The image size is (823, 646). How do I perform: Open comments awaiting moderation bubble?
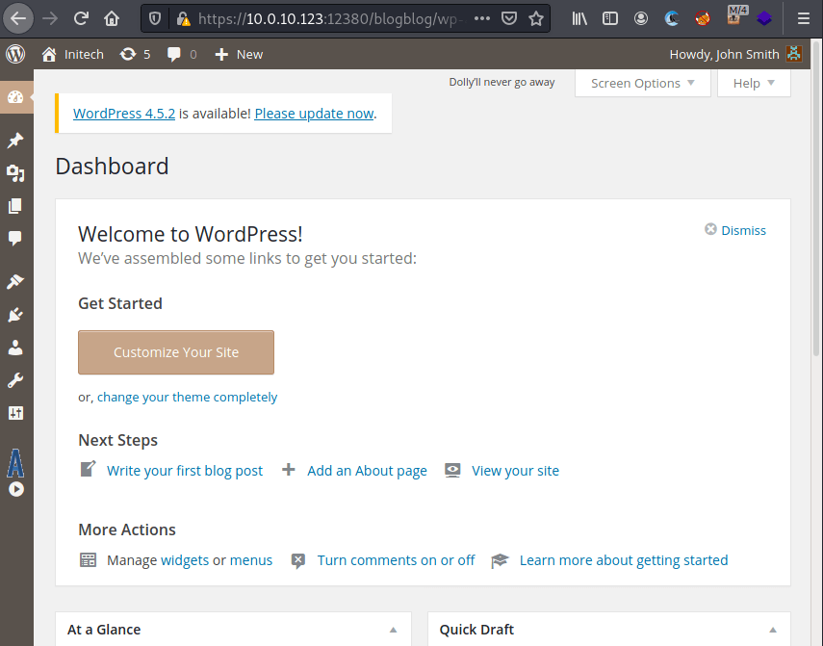click(182, 54)
